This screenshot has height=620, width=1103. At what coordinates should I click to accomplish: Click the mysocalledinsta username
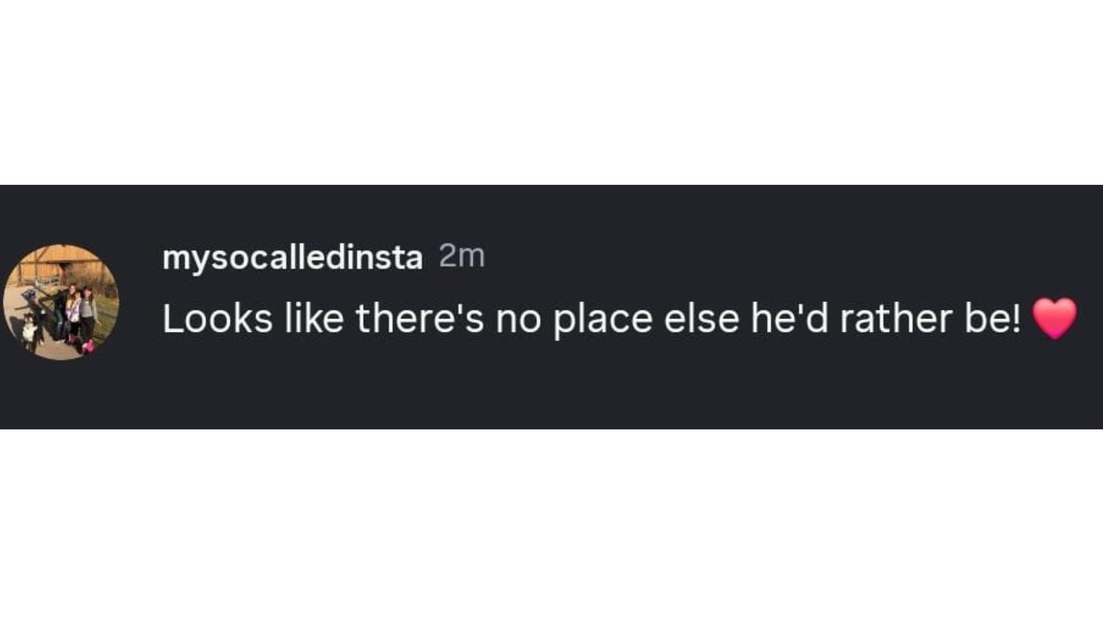click(x=292, y=258)
